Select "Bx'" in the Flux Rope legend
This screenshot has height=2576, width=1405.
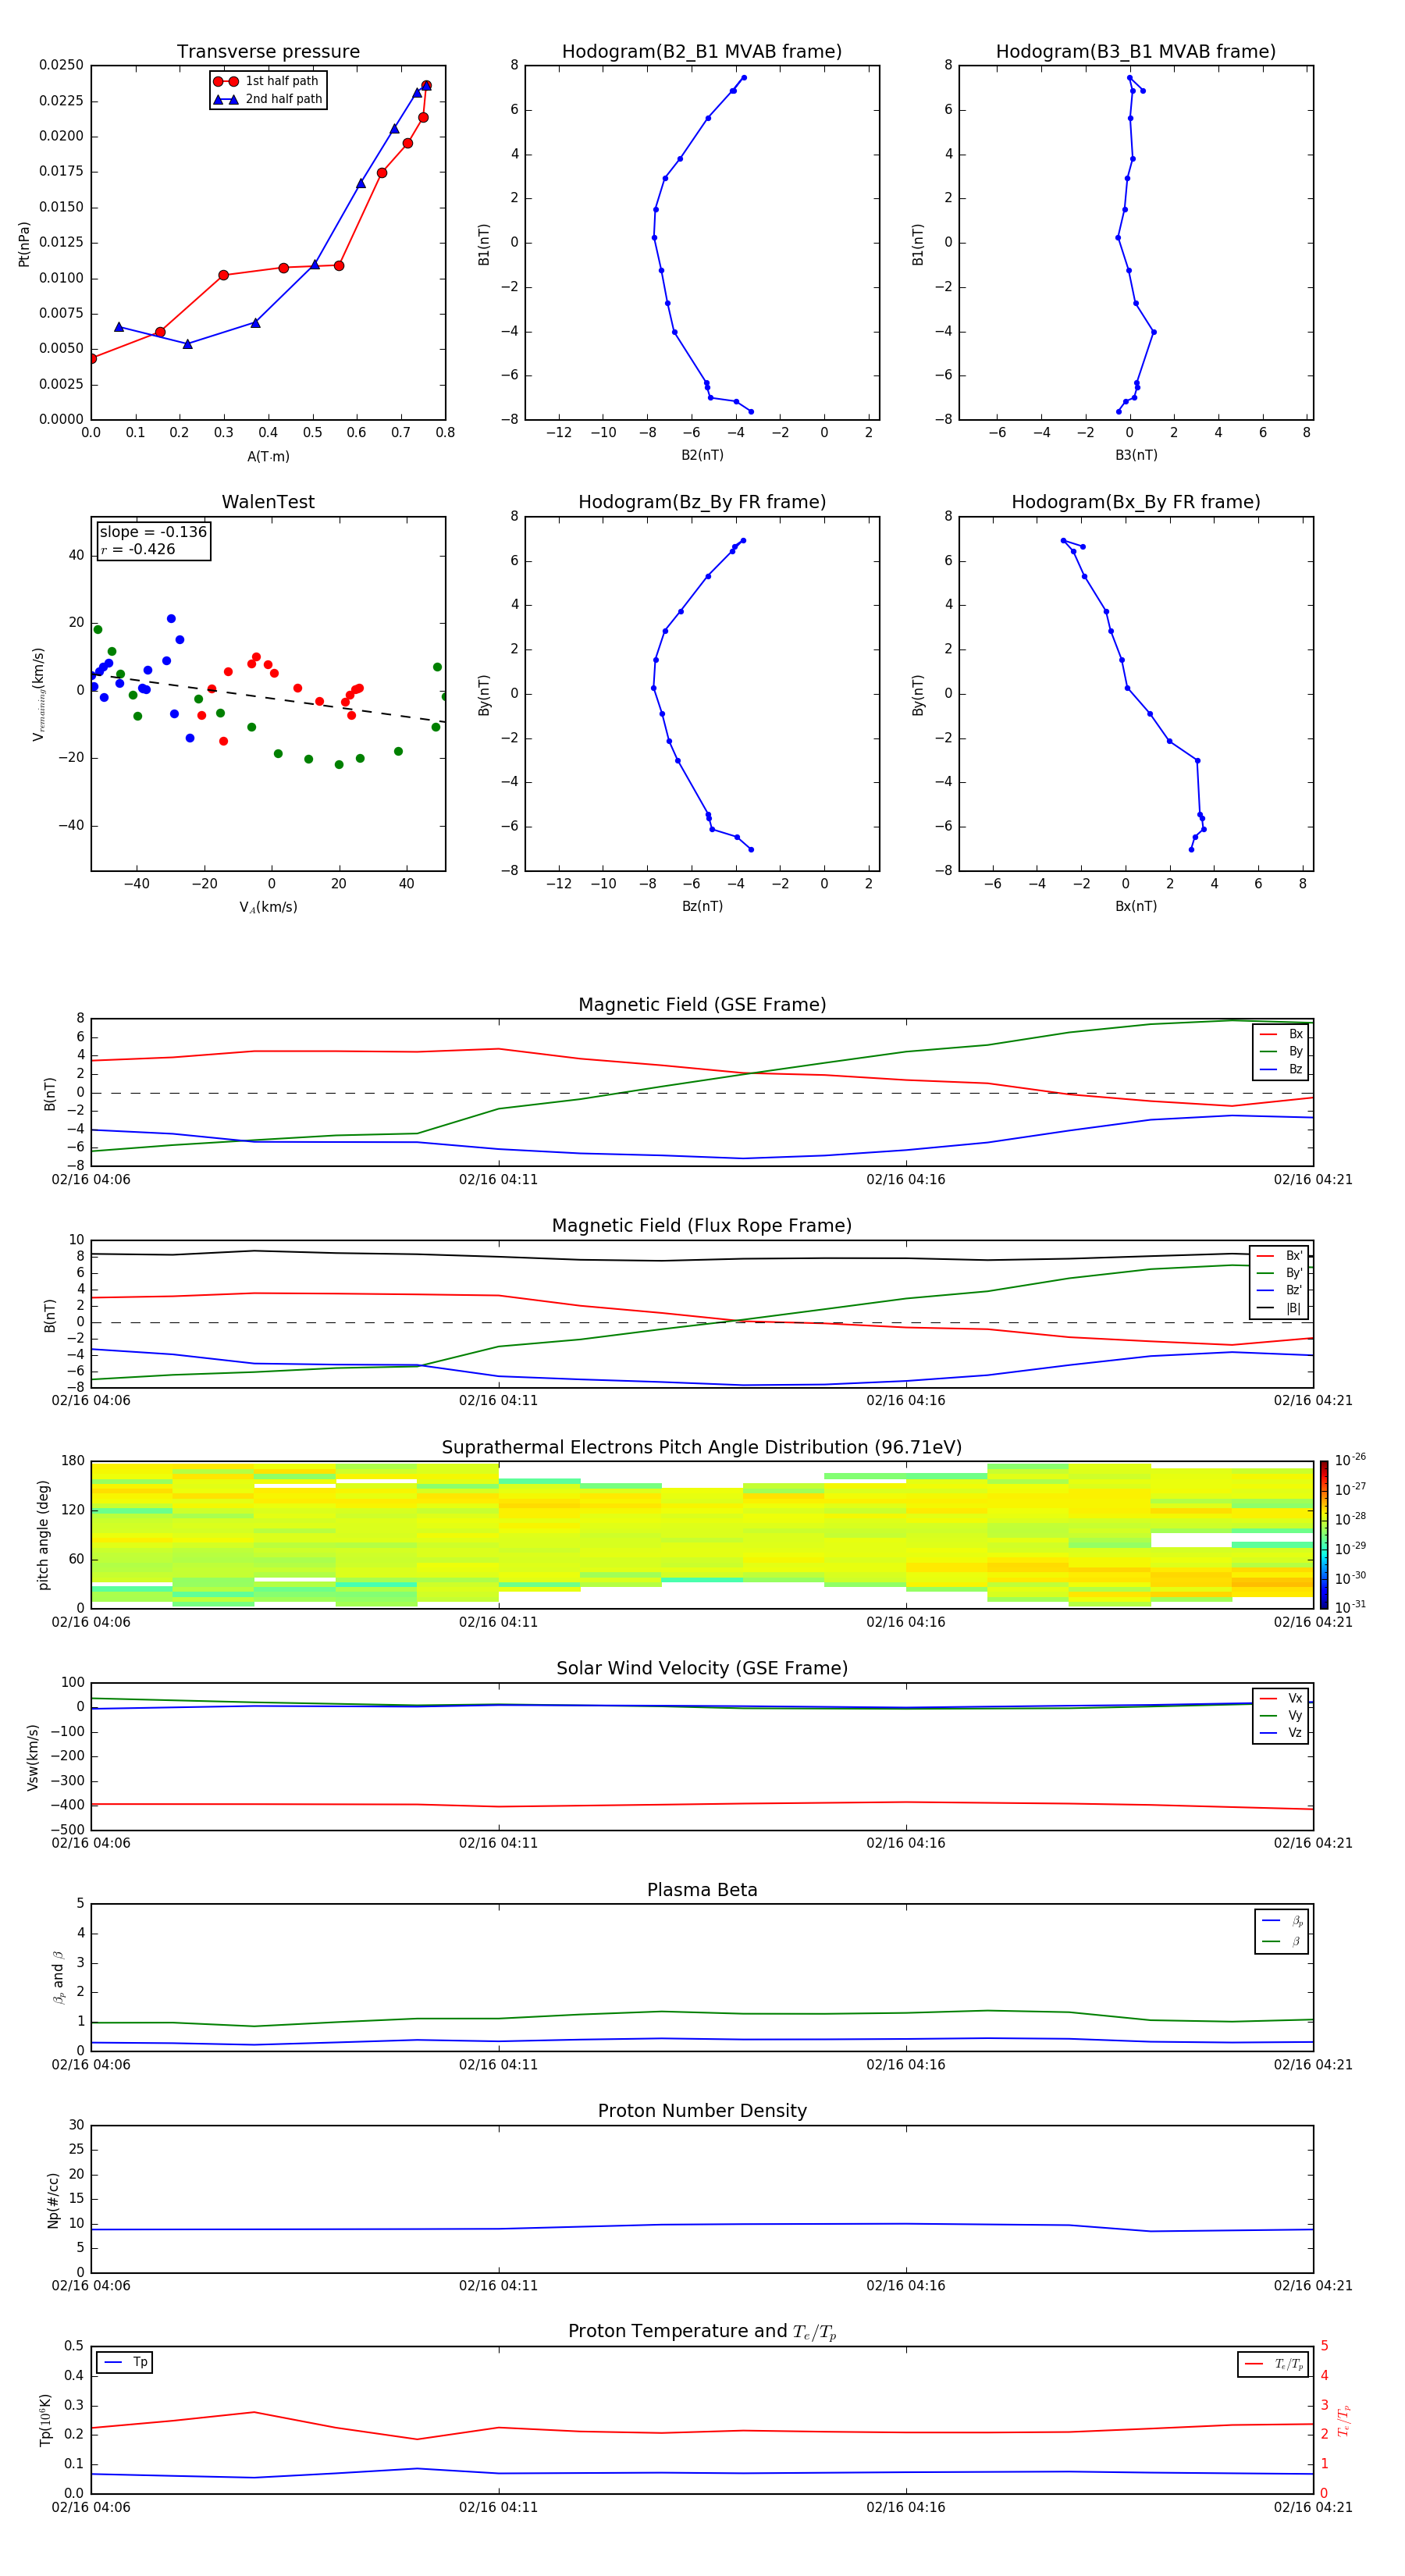(1281, 1256)
